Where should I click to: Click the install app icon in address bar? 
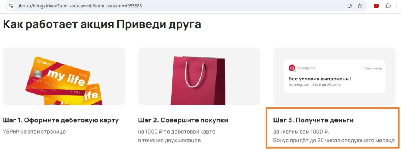point(349,6)
